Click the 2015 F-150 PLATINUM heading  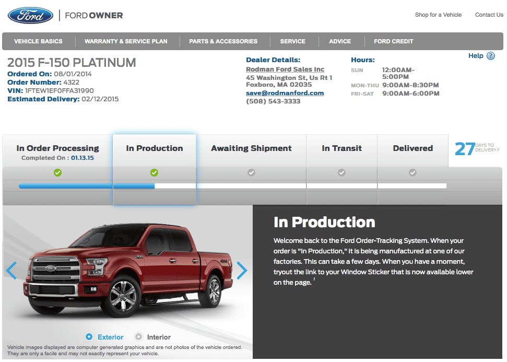[72, 63]
